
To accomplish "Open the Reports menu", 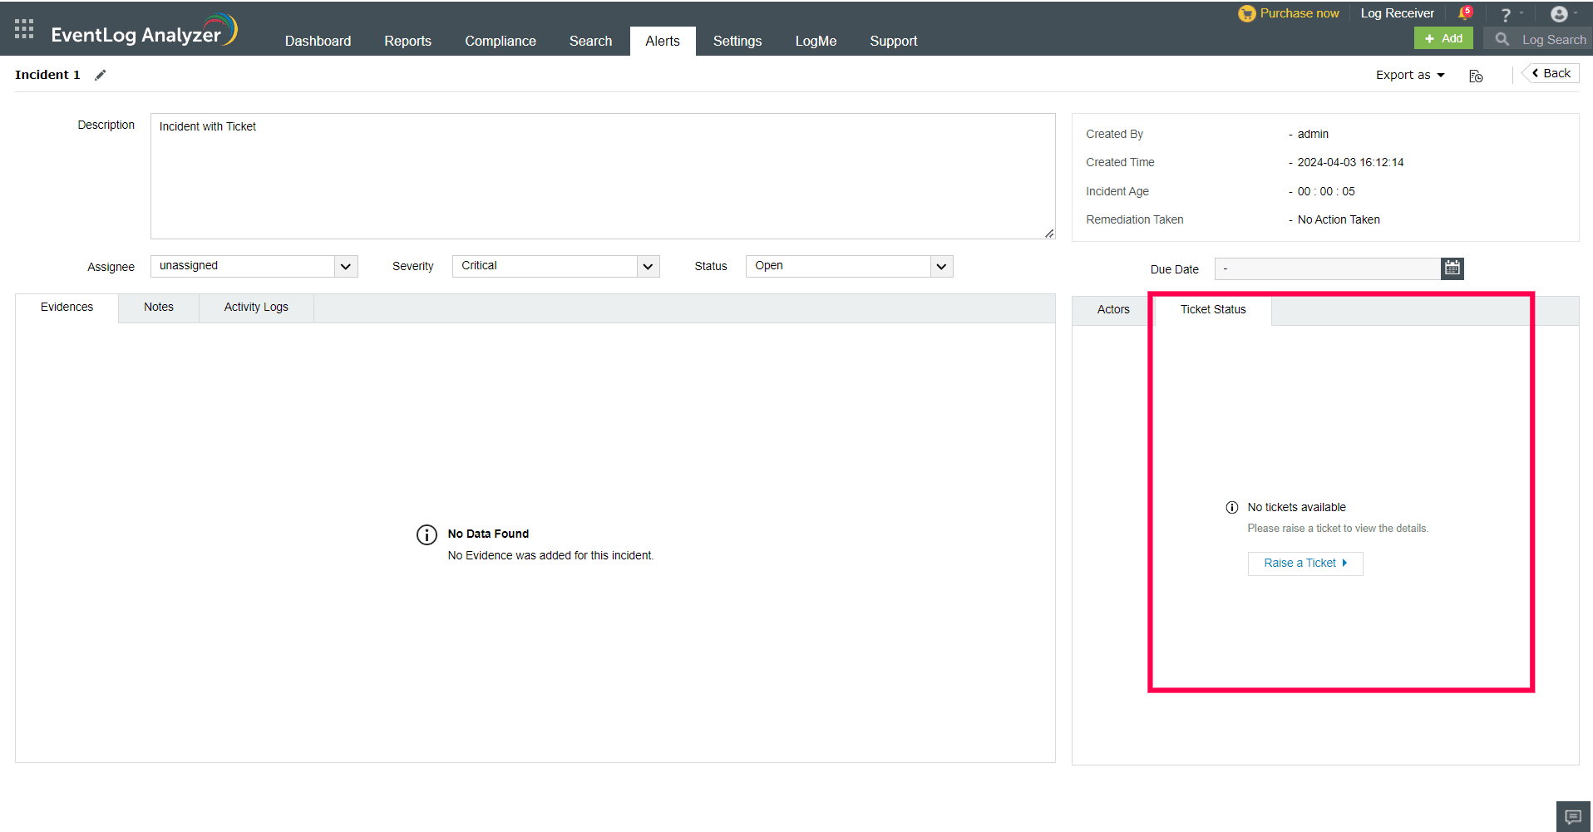I will [407, 41].
